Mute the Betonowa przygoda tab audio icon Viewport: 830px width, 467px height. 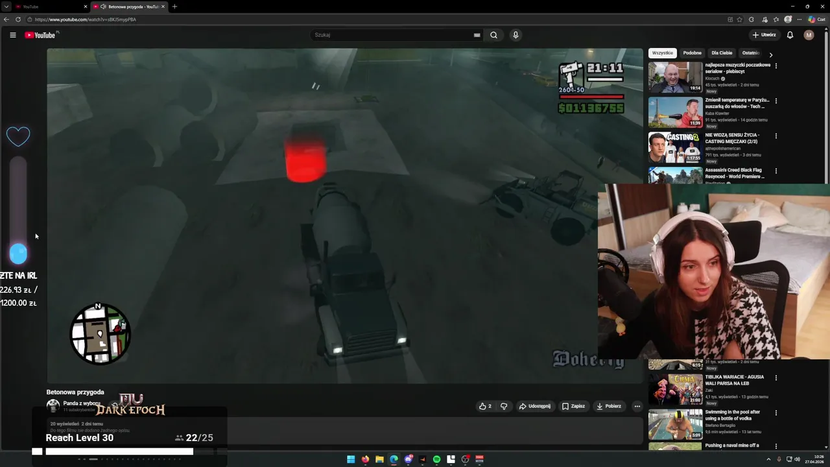[103, 6]
